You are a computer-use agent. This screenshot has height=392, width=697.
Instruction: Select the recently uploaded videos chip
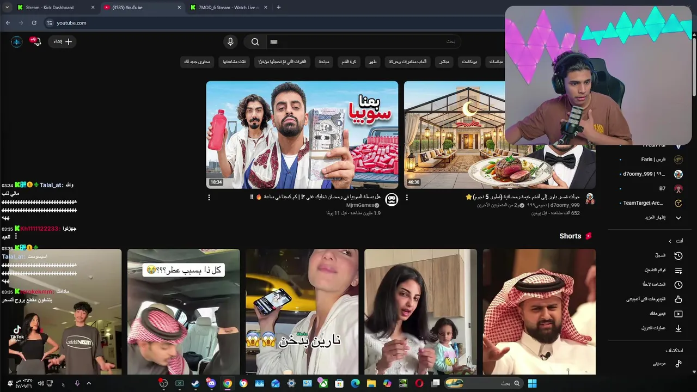[282, 62]
